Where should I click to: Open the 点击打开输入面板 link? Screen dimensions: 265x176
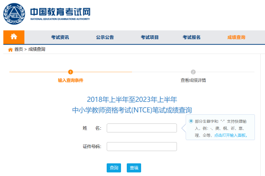pos(231,135)
